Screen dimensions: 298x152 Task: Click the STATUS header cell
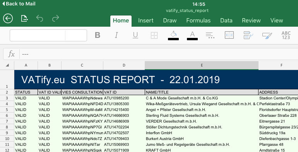click(x=26, y=92)
